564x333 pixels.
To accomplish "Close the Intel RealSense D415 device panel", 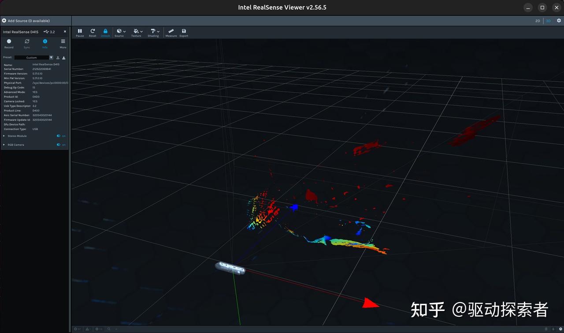I will tap(65, 32).
